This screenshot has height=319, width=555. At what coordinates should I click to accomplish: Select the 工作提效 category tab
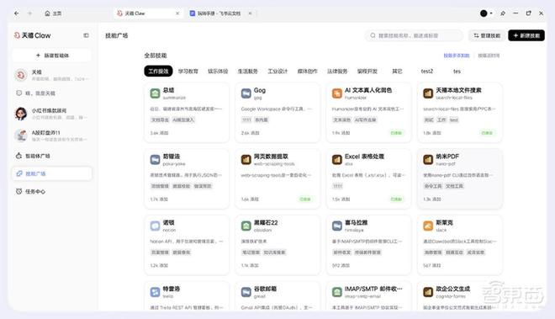[158, 72]
